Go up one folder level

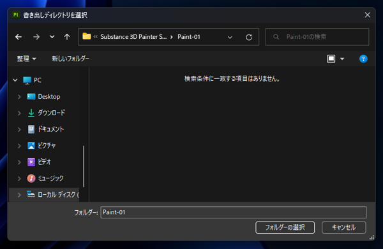pyautogui.click(x=67, y=37)
